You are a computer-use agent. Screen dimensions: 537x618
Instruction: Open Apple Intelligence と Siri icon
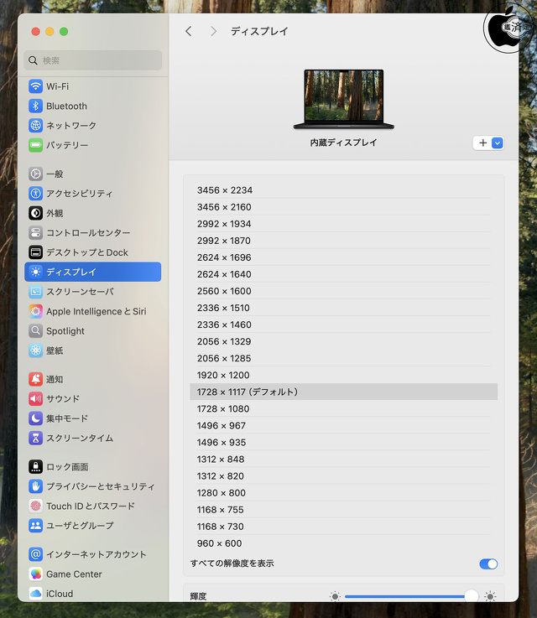(35, 311)
